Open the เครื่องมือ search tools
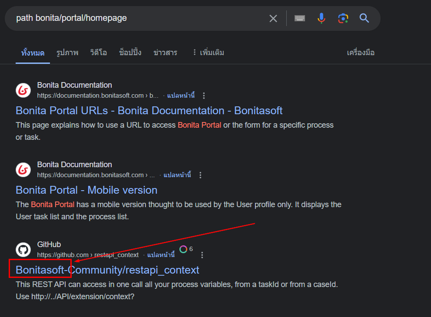Image resolution: width=431 pixels, height=317 pixels. pos(360,53)
